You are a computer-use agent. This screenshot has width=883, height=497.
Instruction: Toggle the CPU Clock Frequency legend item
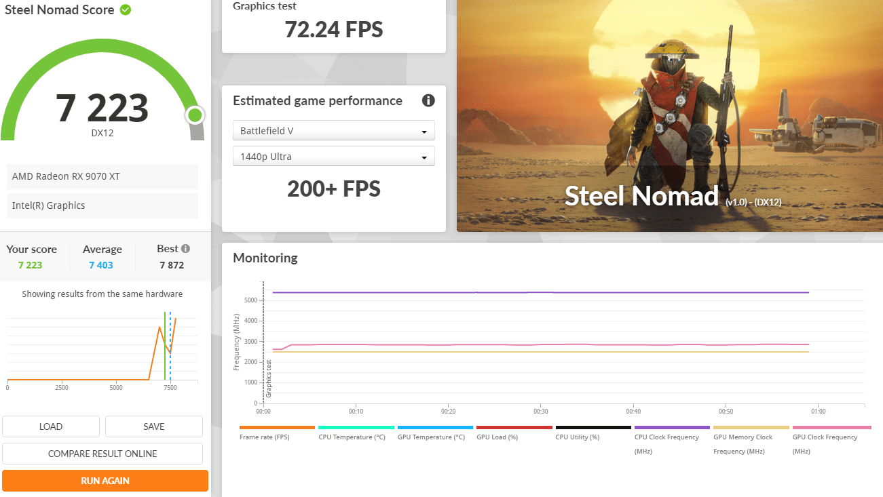672,440
